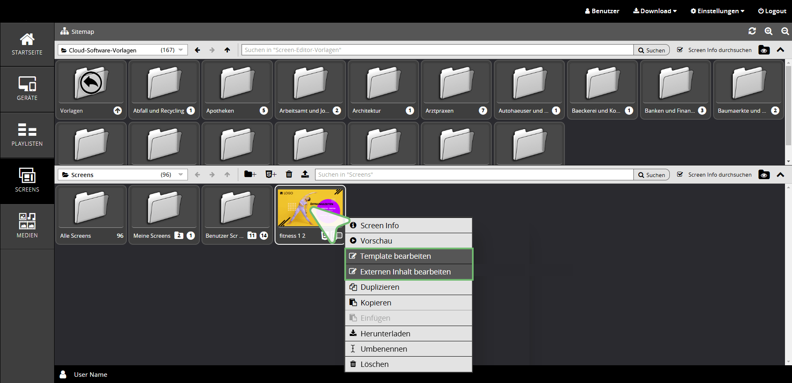Click the trash icon in Screens toolbar

click(289, 175)
